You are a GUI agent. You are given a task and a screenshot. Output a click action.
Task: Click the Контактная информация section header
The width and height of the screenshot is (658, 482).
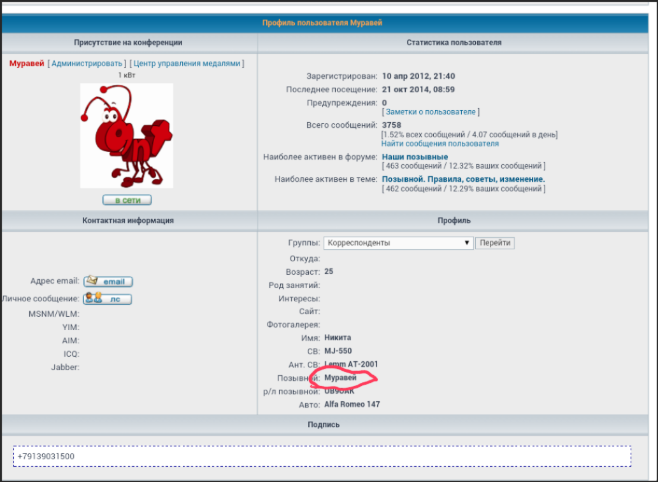pos(128,221)
